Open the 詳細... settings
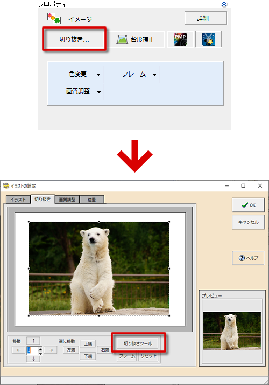Image resolution: width=269 pixels, height=385 pixels. click(x=206, y=18)
